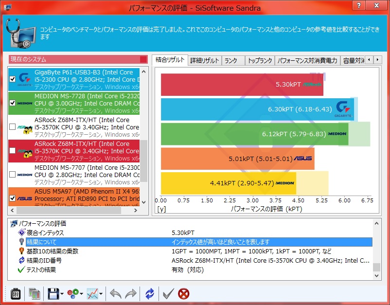Screen dimensions: 390x305
Task: Click the lightbulb icon beside 結果について
Action: tap(21, 242)
